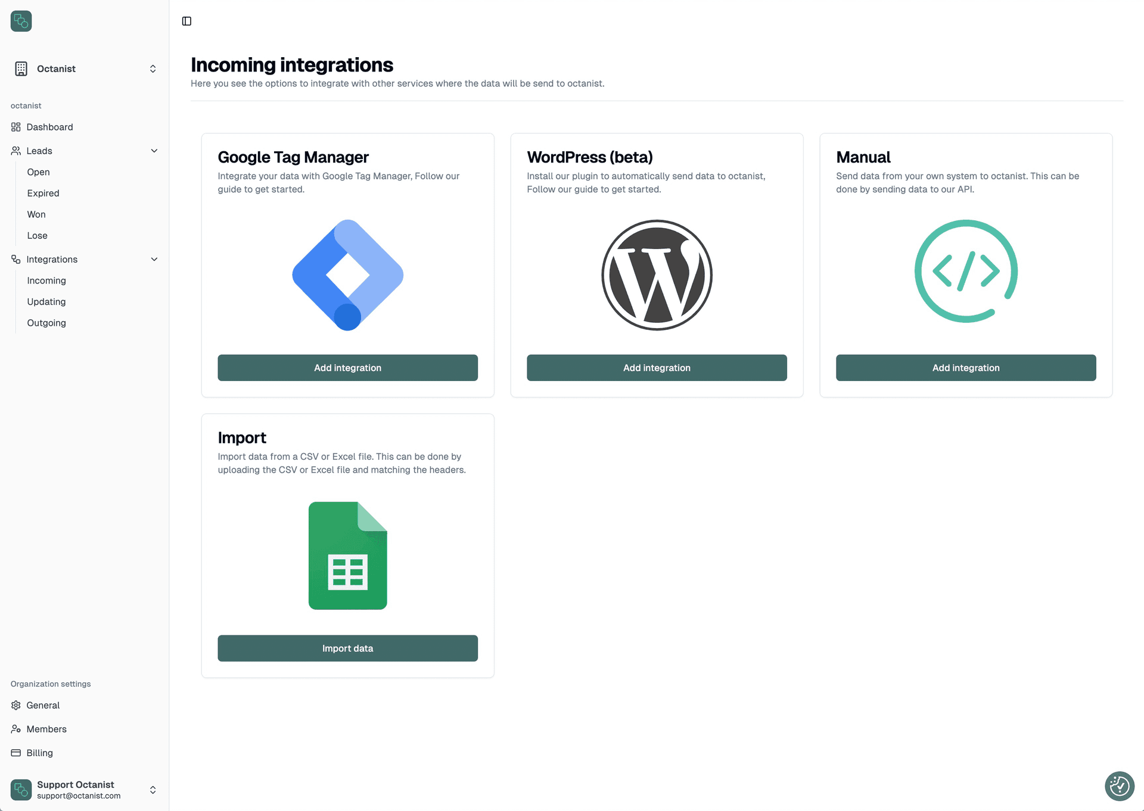
Task: Open General settings via the gear icon
Action: point(15,705)
